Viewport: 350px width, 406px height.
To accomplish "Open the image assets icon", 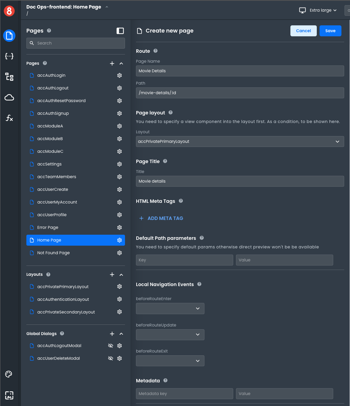I will point(9,395).
